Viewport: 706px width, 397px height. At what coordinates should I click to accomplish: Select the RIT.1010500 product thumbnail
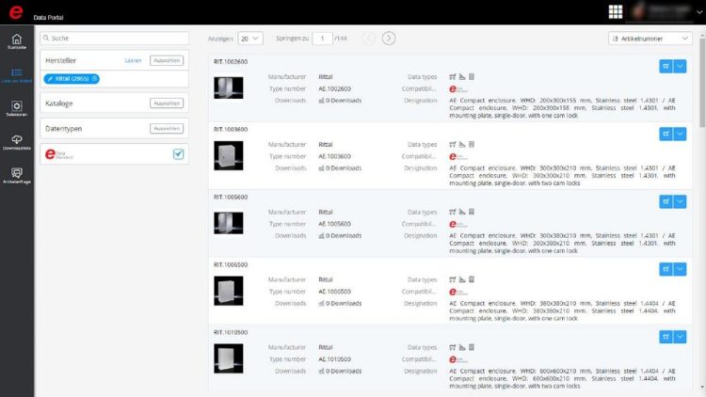pyautogui.click(x=229, y=357)
